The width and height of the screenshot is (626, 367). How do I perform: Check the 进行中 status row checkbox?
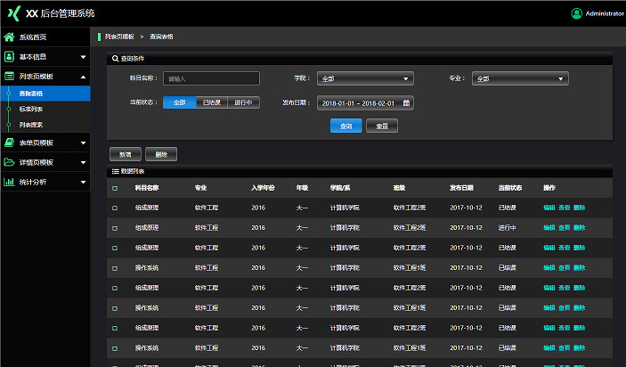pyautogui.click(x=115, y=228)
